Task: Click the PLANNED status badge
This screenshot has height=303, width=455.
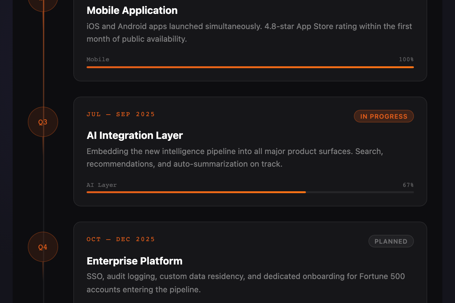Action: (391, 241)
